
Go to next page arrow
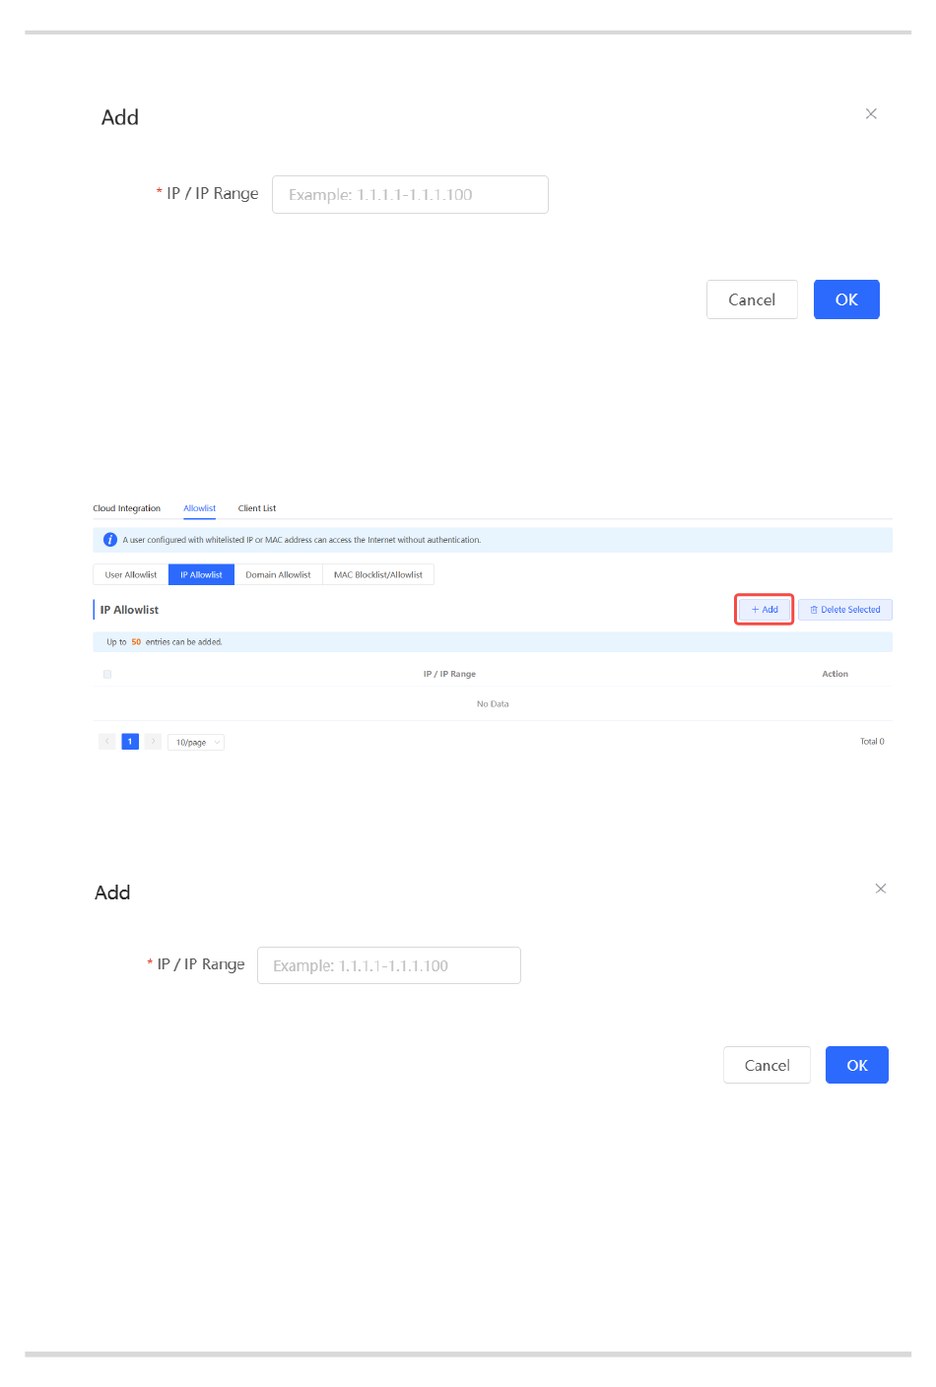pos(153,742)
